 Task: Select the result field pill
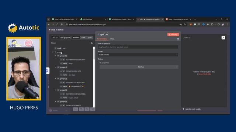58,48
